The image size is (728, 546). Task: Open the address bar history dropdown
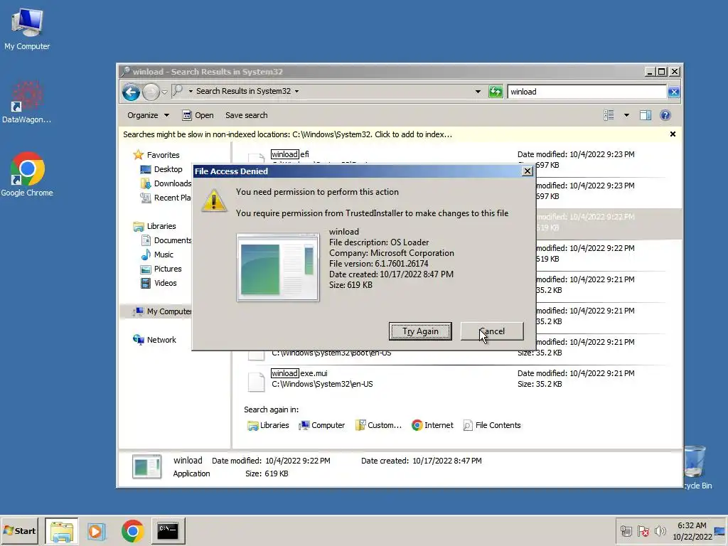(x=478, y=92)
